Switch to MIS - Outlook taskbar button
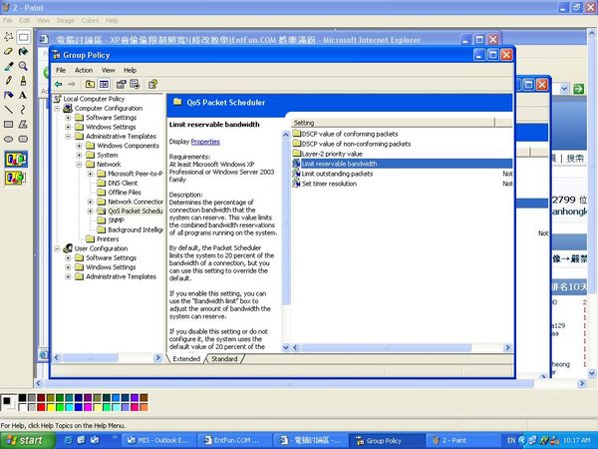This screenshot has width=598, height=449. pos(159,440)
